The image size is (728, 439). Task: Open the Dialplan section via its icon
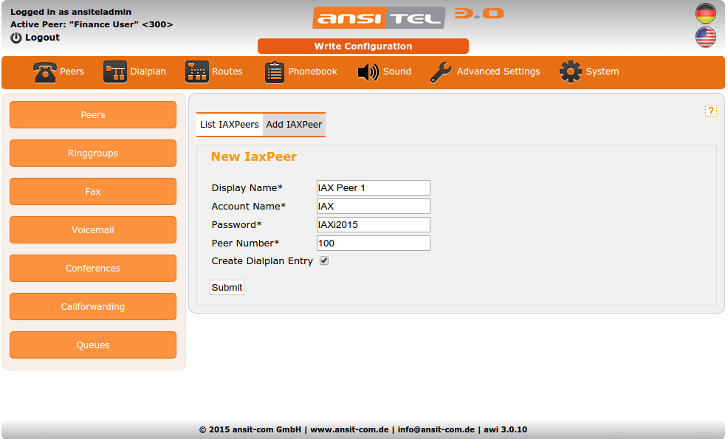click(114, 71)
